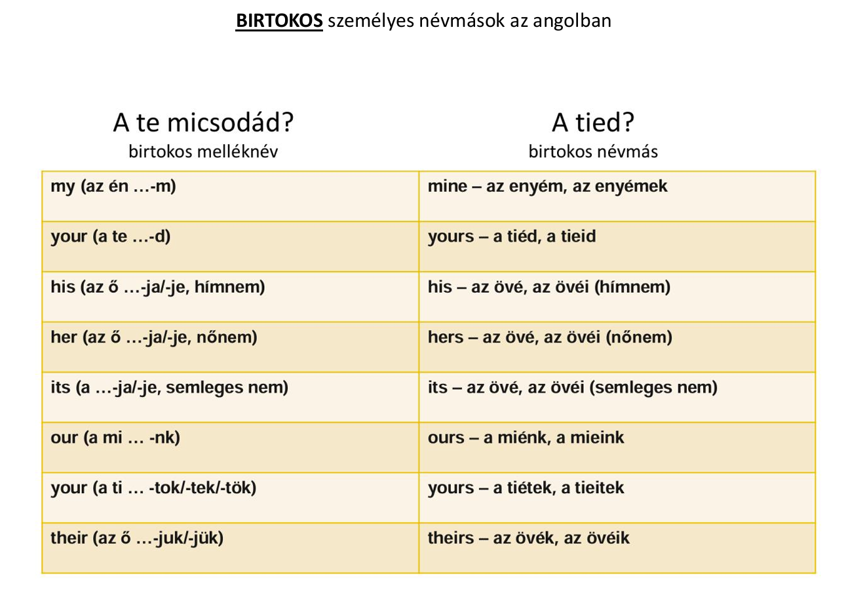
Task: Click the underlined word BIRTOKOS in the title
Action: [x=279, y=21]
